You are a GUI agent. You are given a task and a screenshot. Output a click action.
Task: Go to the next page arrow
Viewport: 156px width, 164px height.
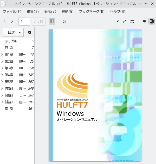12,21
